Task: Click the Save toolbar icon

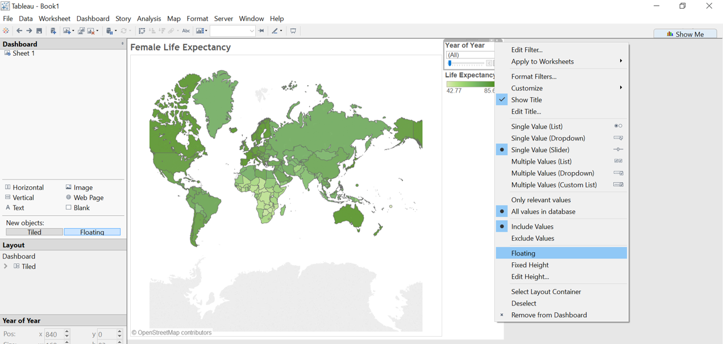Action: click(39, 31)
